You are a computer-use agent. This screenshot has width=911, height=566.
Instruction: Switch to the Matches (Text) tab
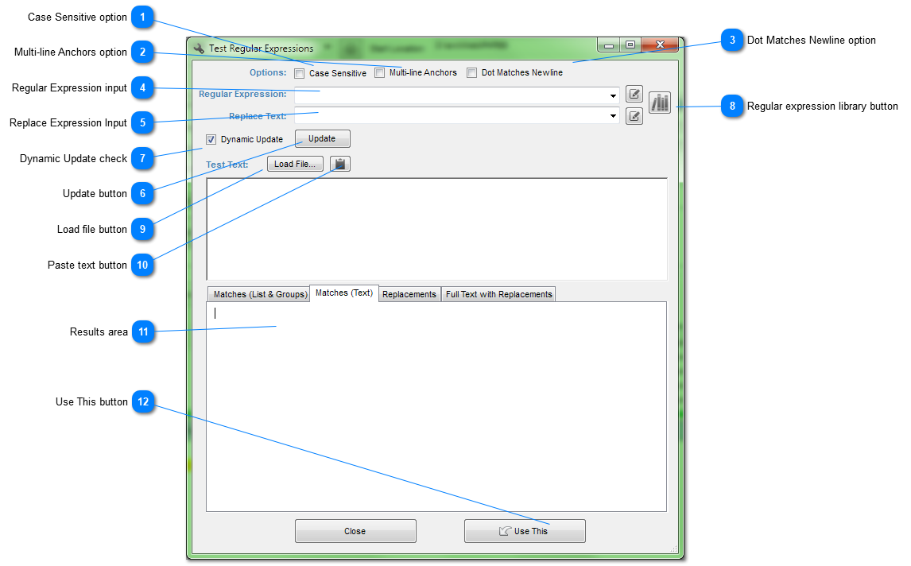343,293
